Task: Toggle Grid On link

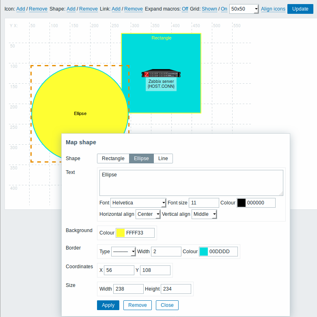Action: 224,9
